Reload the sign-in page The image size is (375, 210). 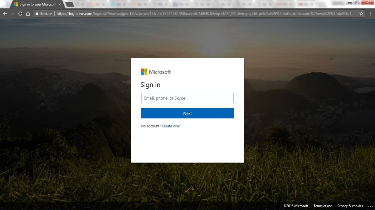pyautogui.click(x=20, y=14)
